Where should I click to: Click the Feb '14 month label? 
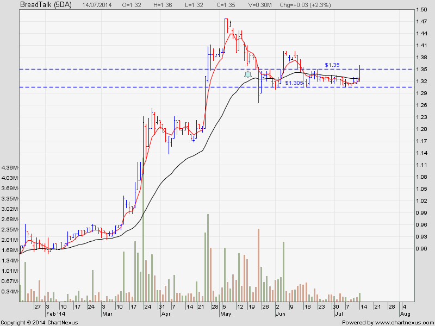coord(55,314)
